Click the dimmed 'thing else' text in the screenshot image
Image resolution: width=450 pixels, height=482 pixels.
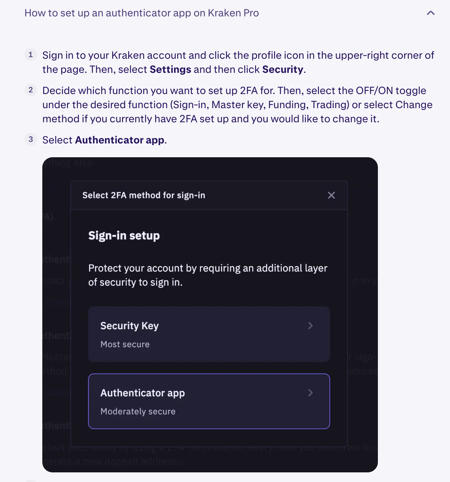pos(71,163)
